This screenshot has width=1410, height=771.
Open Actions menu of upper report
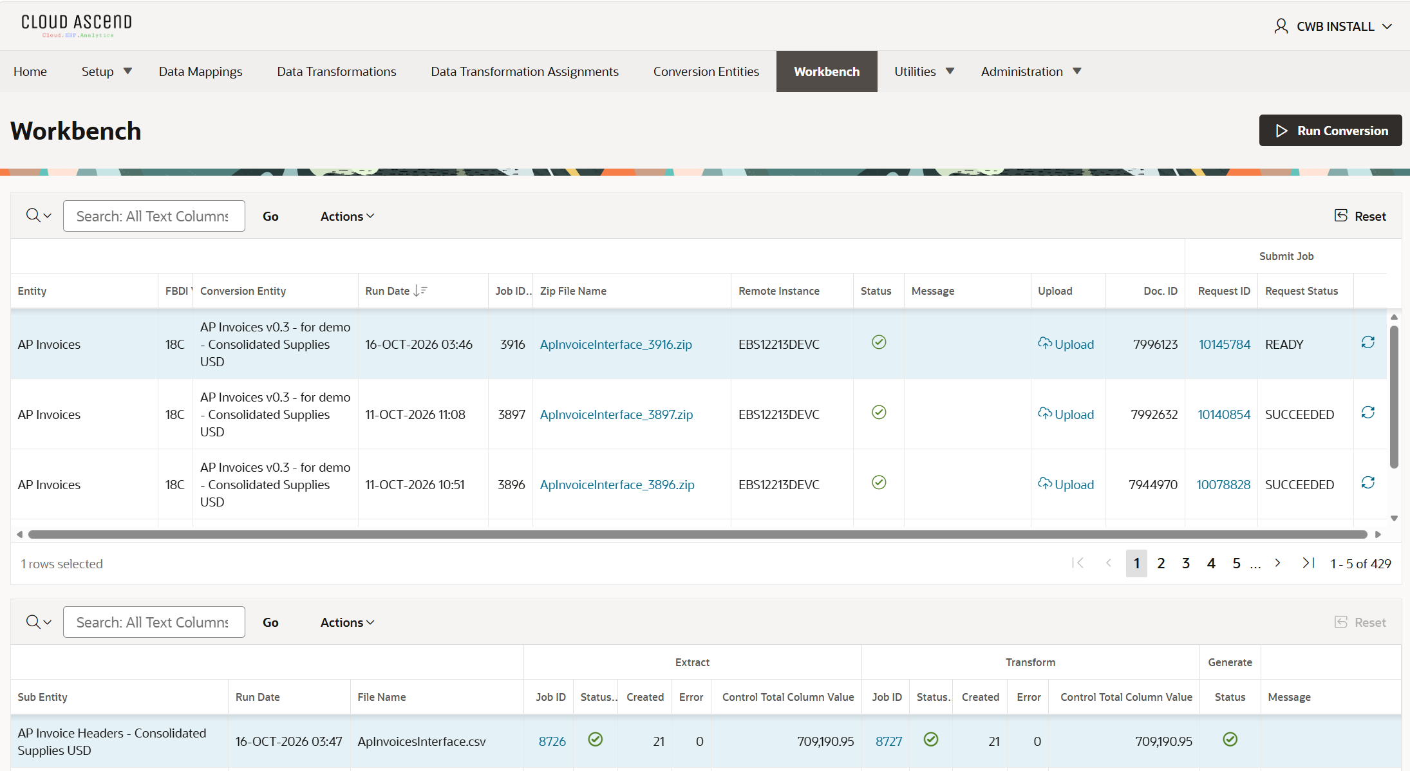pos(347,216)
